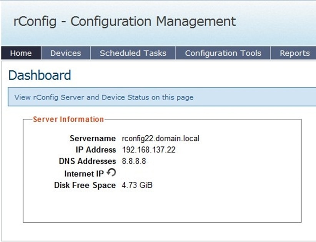Click the Servername label
316x242 pixels.
93,138
